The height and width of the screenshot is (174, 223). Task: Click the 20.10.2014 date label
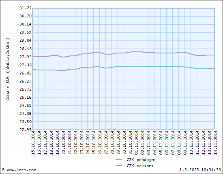click(x=63, y=142)
